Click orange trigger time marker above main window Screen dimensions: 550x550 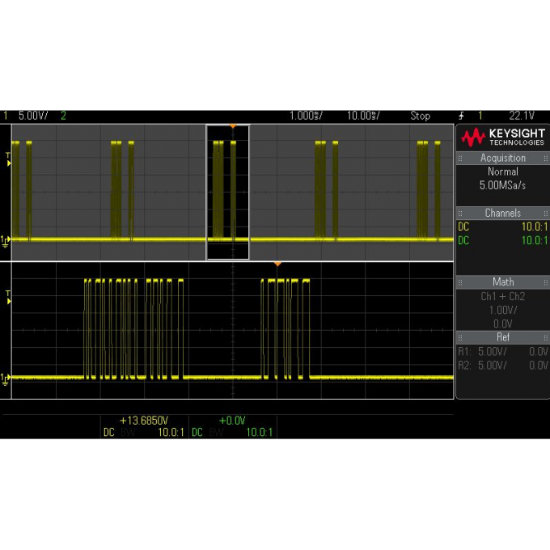pos(233,126)
